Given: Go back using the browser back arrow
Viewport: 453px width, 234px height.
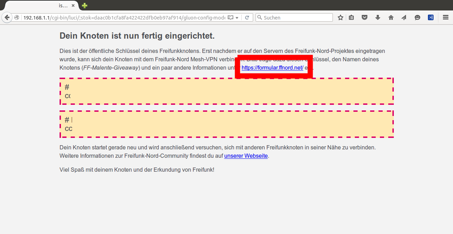Looking at the screenshot, I should tap(6, 17).
